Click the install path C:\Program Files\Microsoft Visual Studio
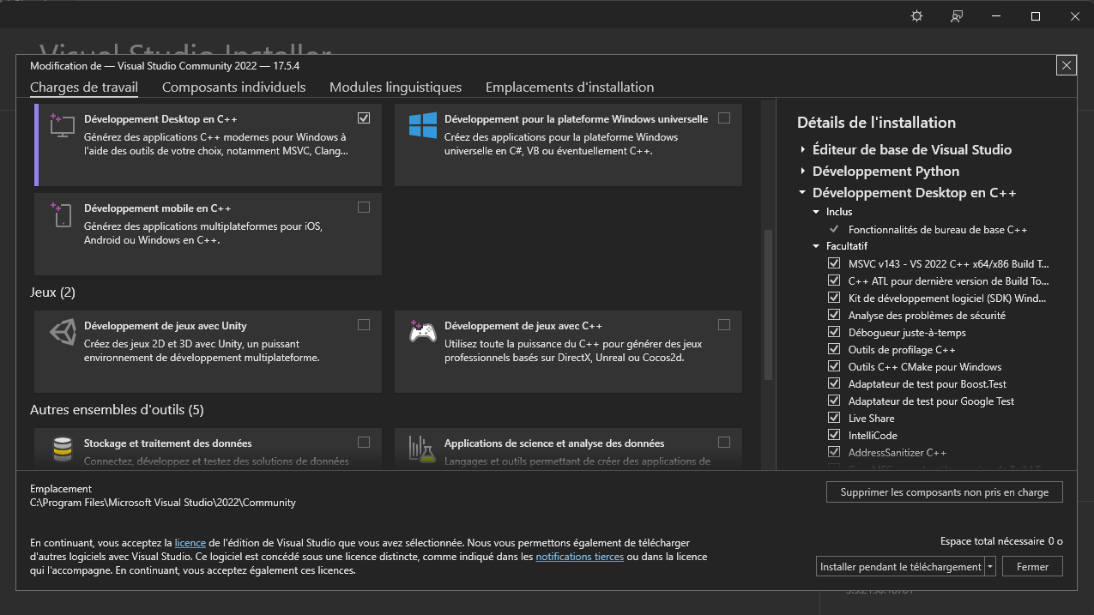The height and width of the screenshot is (615, 1094). coord(163,503)
